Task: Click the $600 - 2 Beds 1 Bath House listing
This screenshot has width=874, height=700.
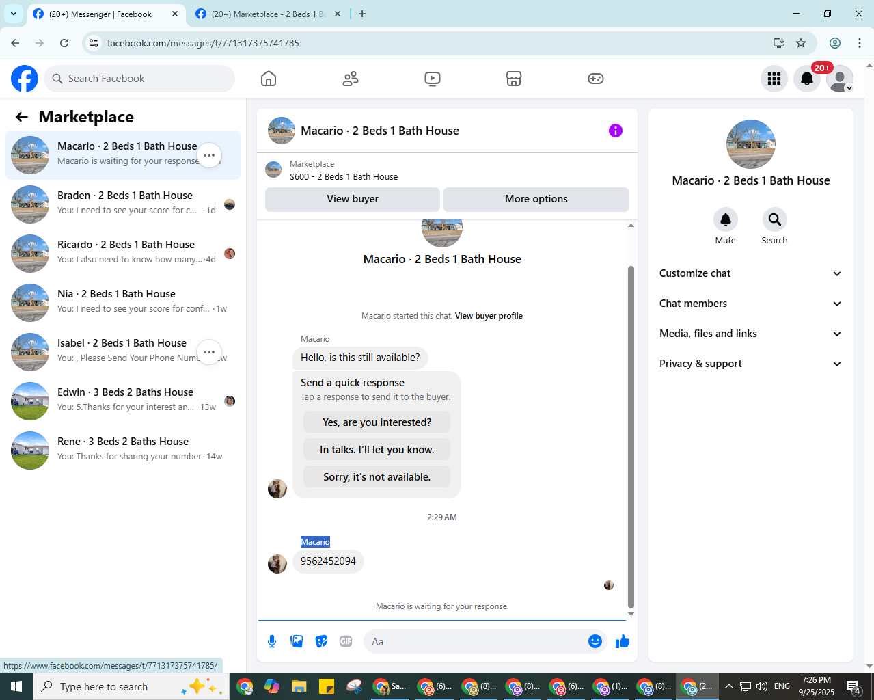Action: [344, 176]
